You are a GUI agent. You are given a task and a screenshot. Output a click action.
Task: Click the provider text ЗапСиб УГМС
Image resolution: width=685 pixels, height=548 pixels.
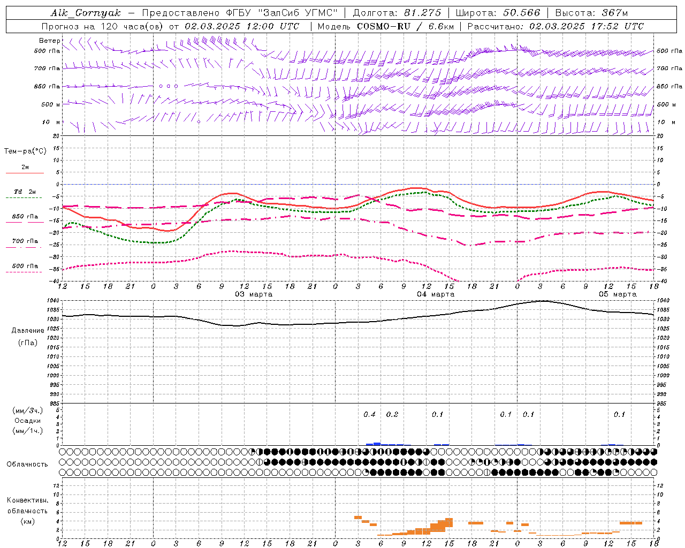(x=298, y=13)
